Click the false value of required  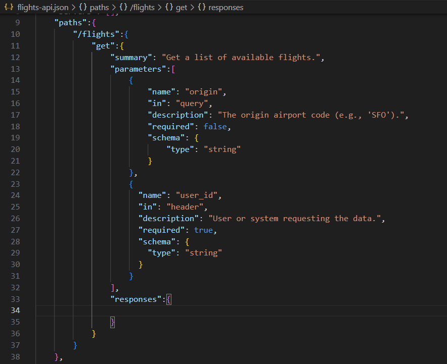[215, 127]
